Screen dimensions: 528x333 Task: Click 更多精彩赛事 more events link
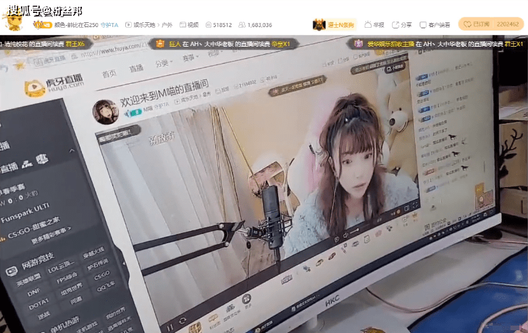point(51,236)
